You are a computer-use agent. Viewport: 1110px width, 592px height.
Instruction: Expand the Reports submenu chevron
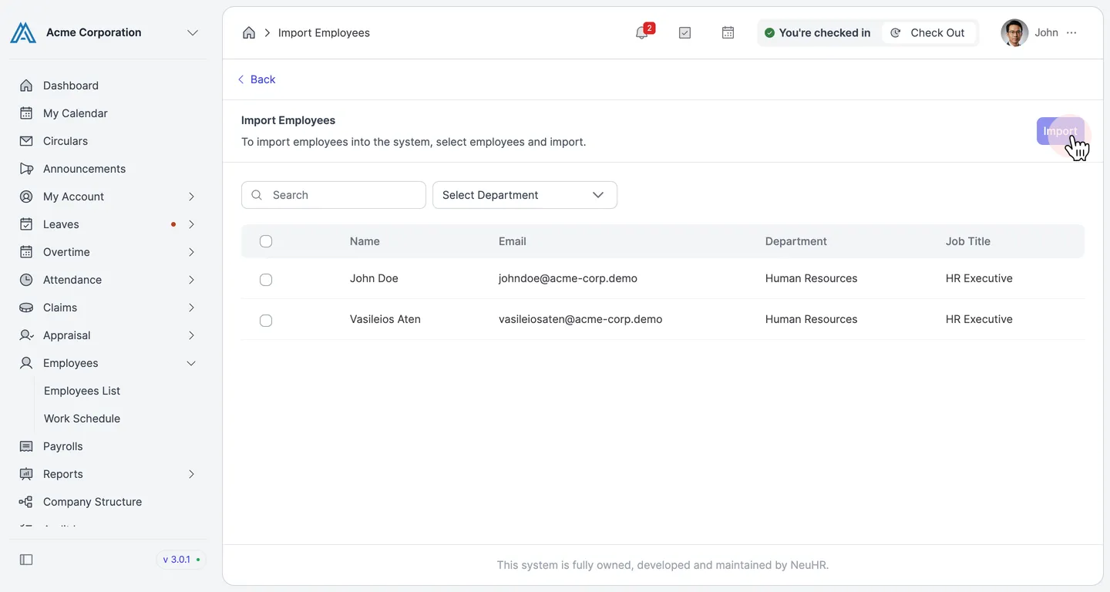(191, 474)
